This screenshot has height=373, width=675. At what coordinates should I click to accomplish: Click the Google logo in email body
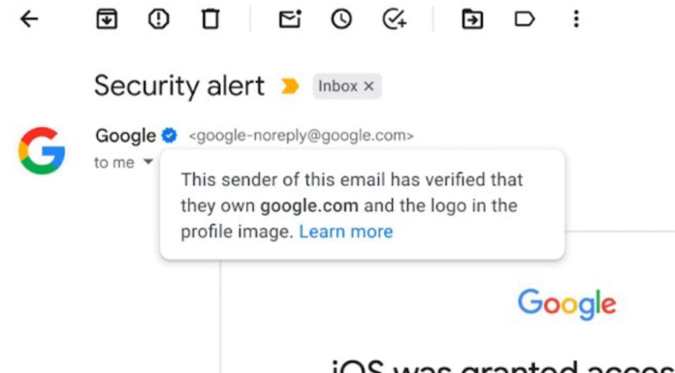tap(566, 304)
